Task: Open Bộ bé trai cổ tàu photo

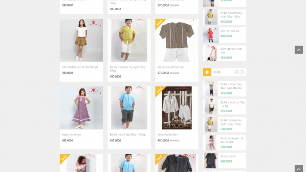Action: [129, 108]
